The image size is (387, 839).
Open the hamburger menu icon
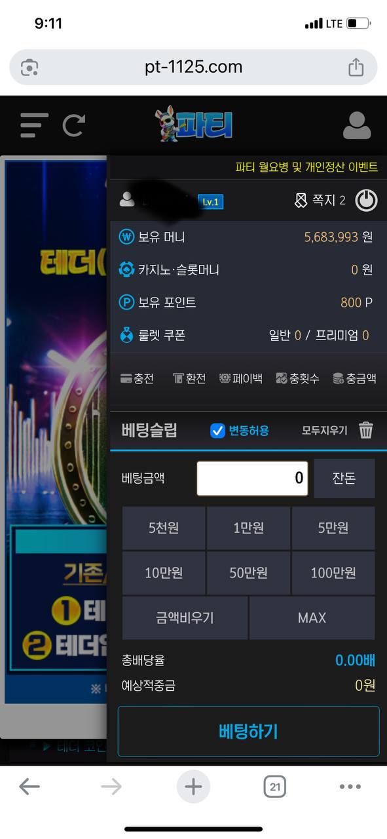[x=34, y=125]
